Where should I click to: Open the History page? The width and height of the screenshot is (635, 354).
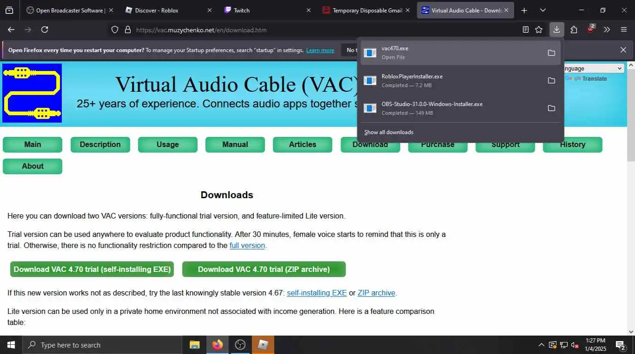point(572,144)
